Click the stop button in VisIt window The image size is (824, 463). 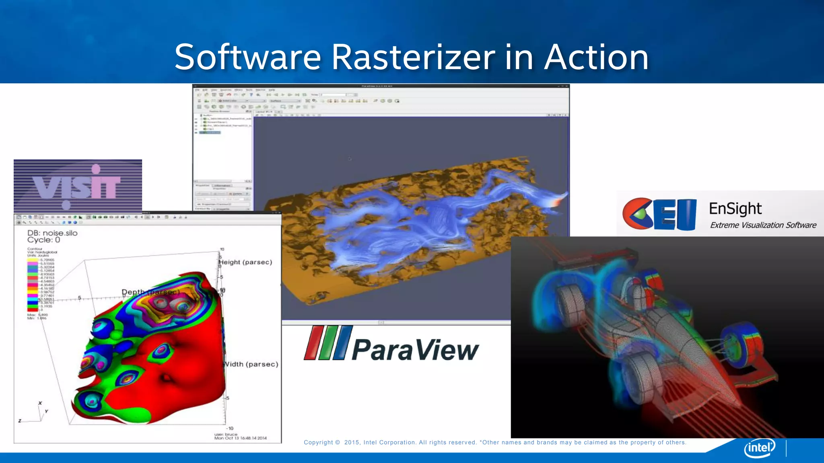(147, 217)
